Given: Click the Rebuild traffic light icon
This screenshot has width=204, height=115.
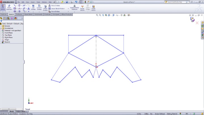Looking at the screenshot, I should pos(85,2).
